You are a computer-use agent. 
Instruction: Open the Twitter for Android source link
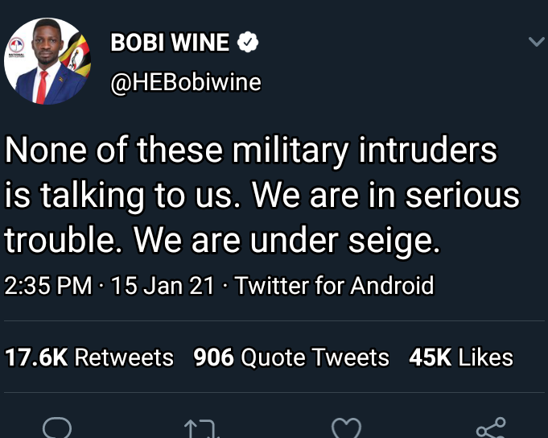(334, 286)
